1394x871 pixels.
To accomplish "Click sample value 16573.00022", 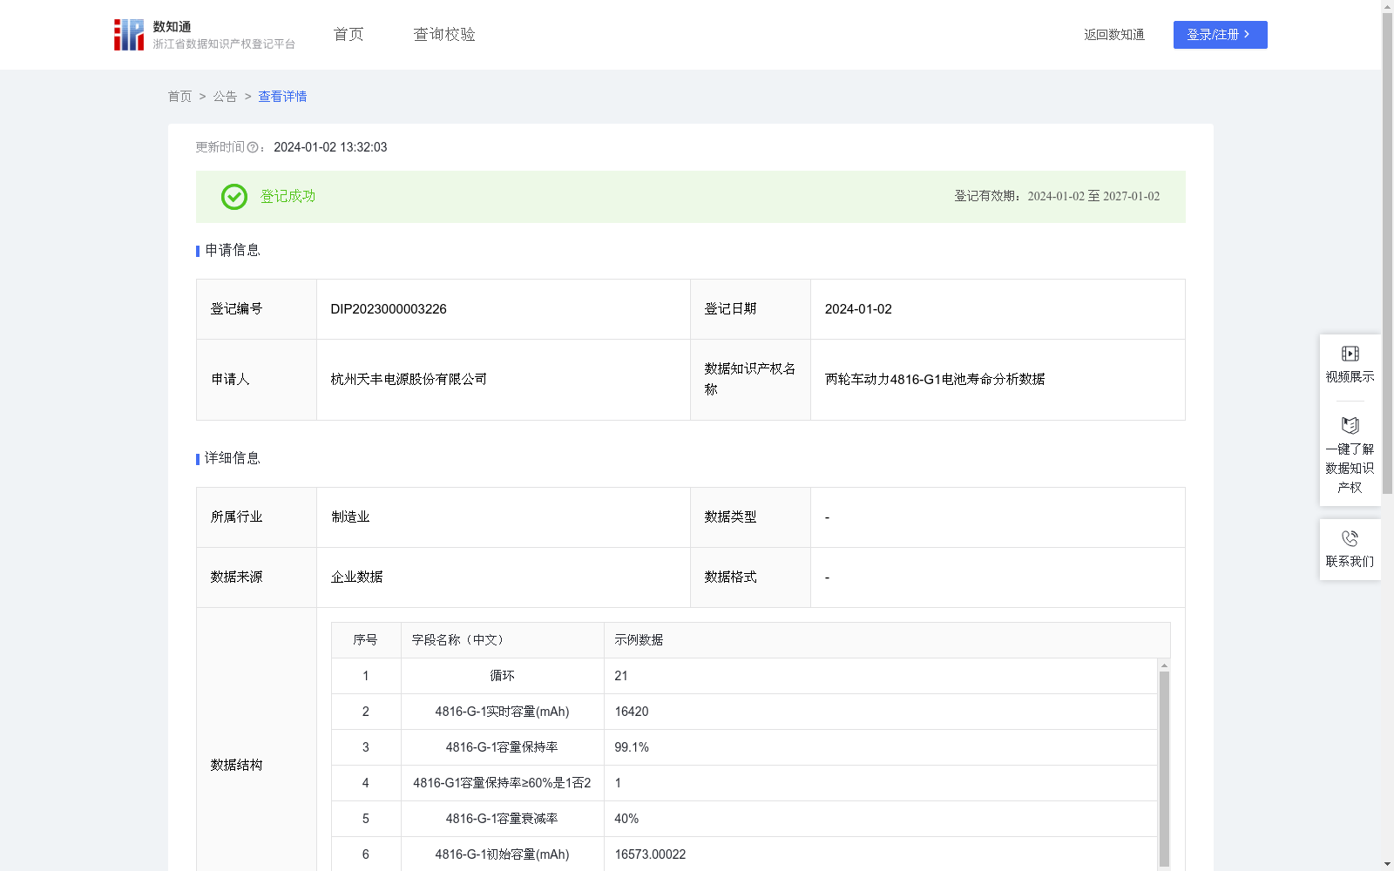I will (650, 854).
